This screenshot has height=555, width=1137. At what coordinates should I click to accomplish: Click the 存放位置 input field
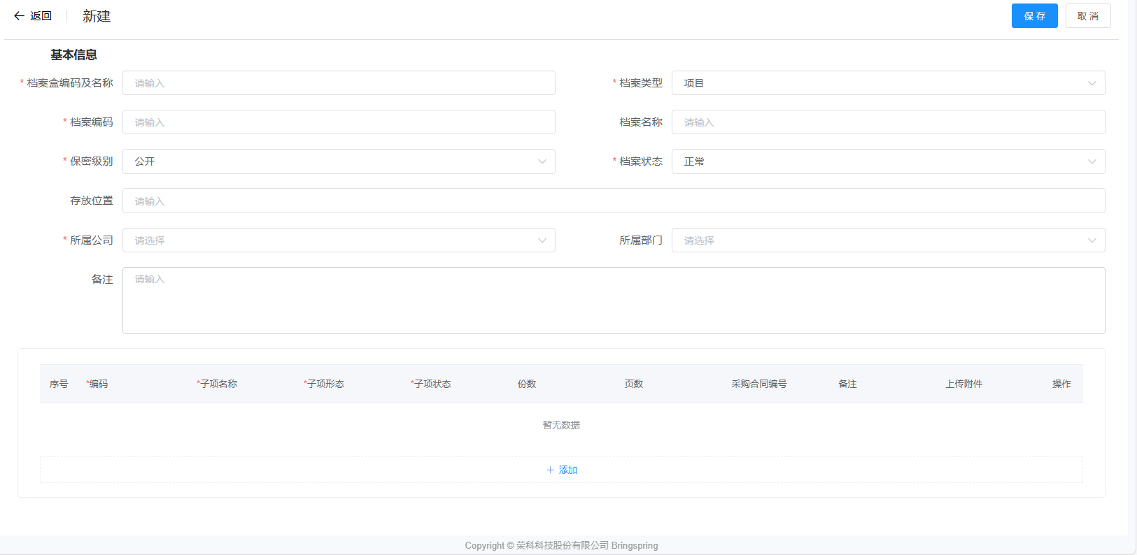pos(613,201)
